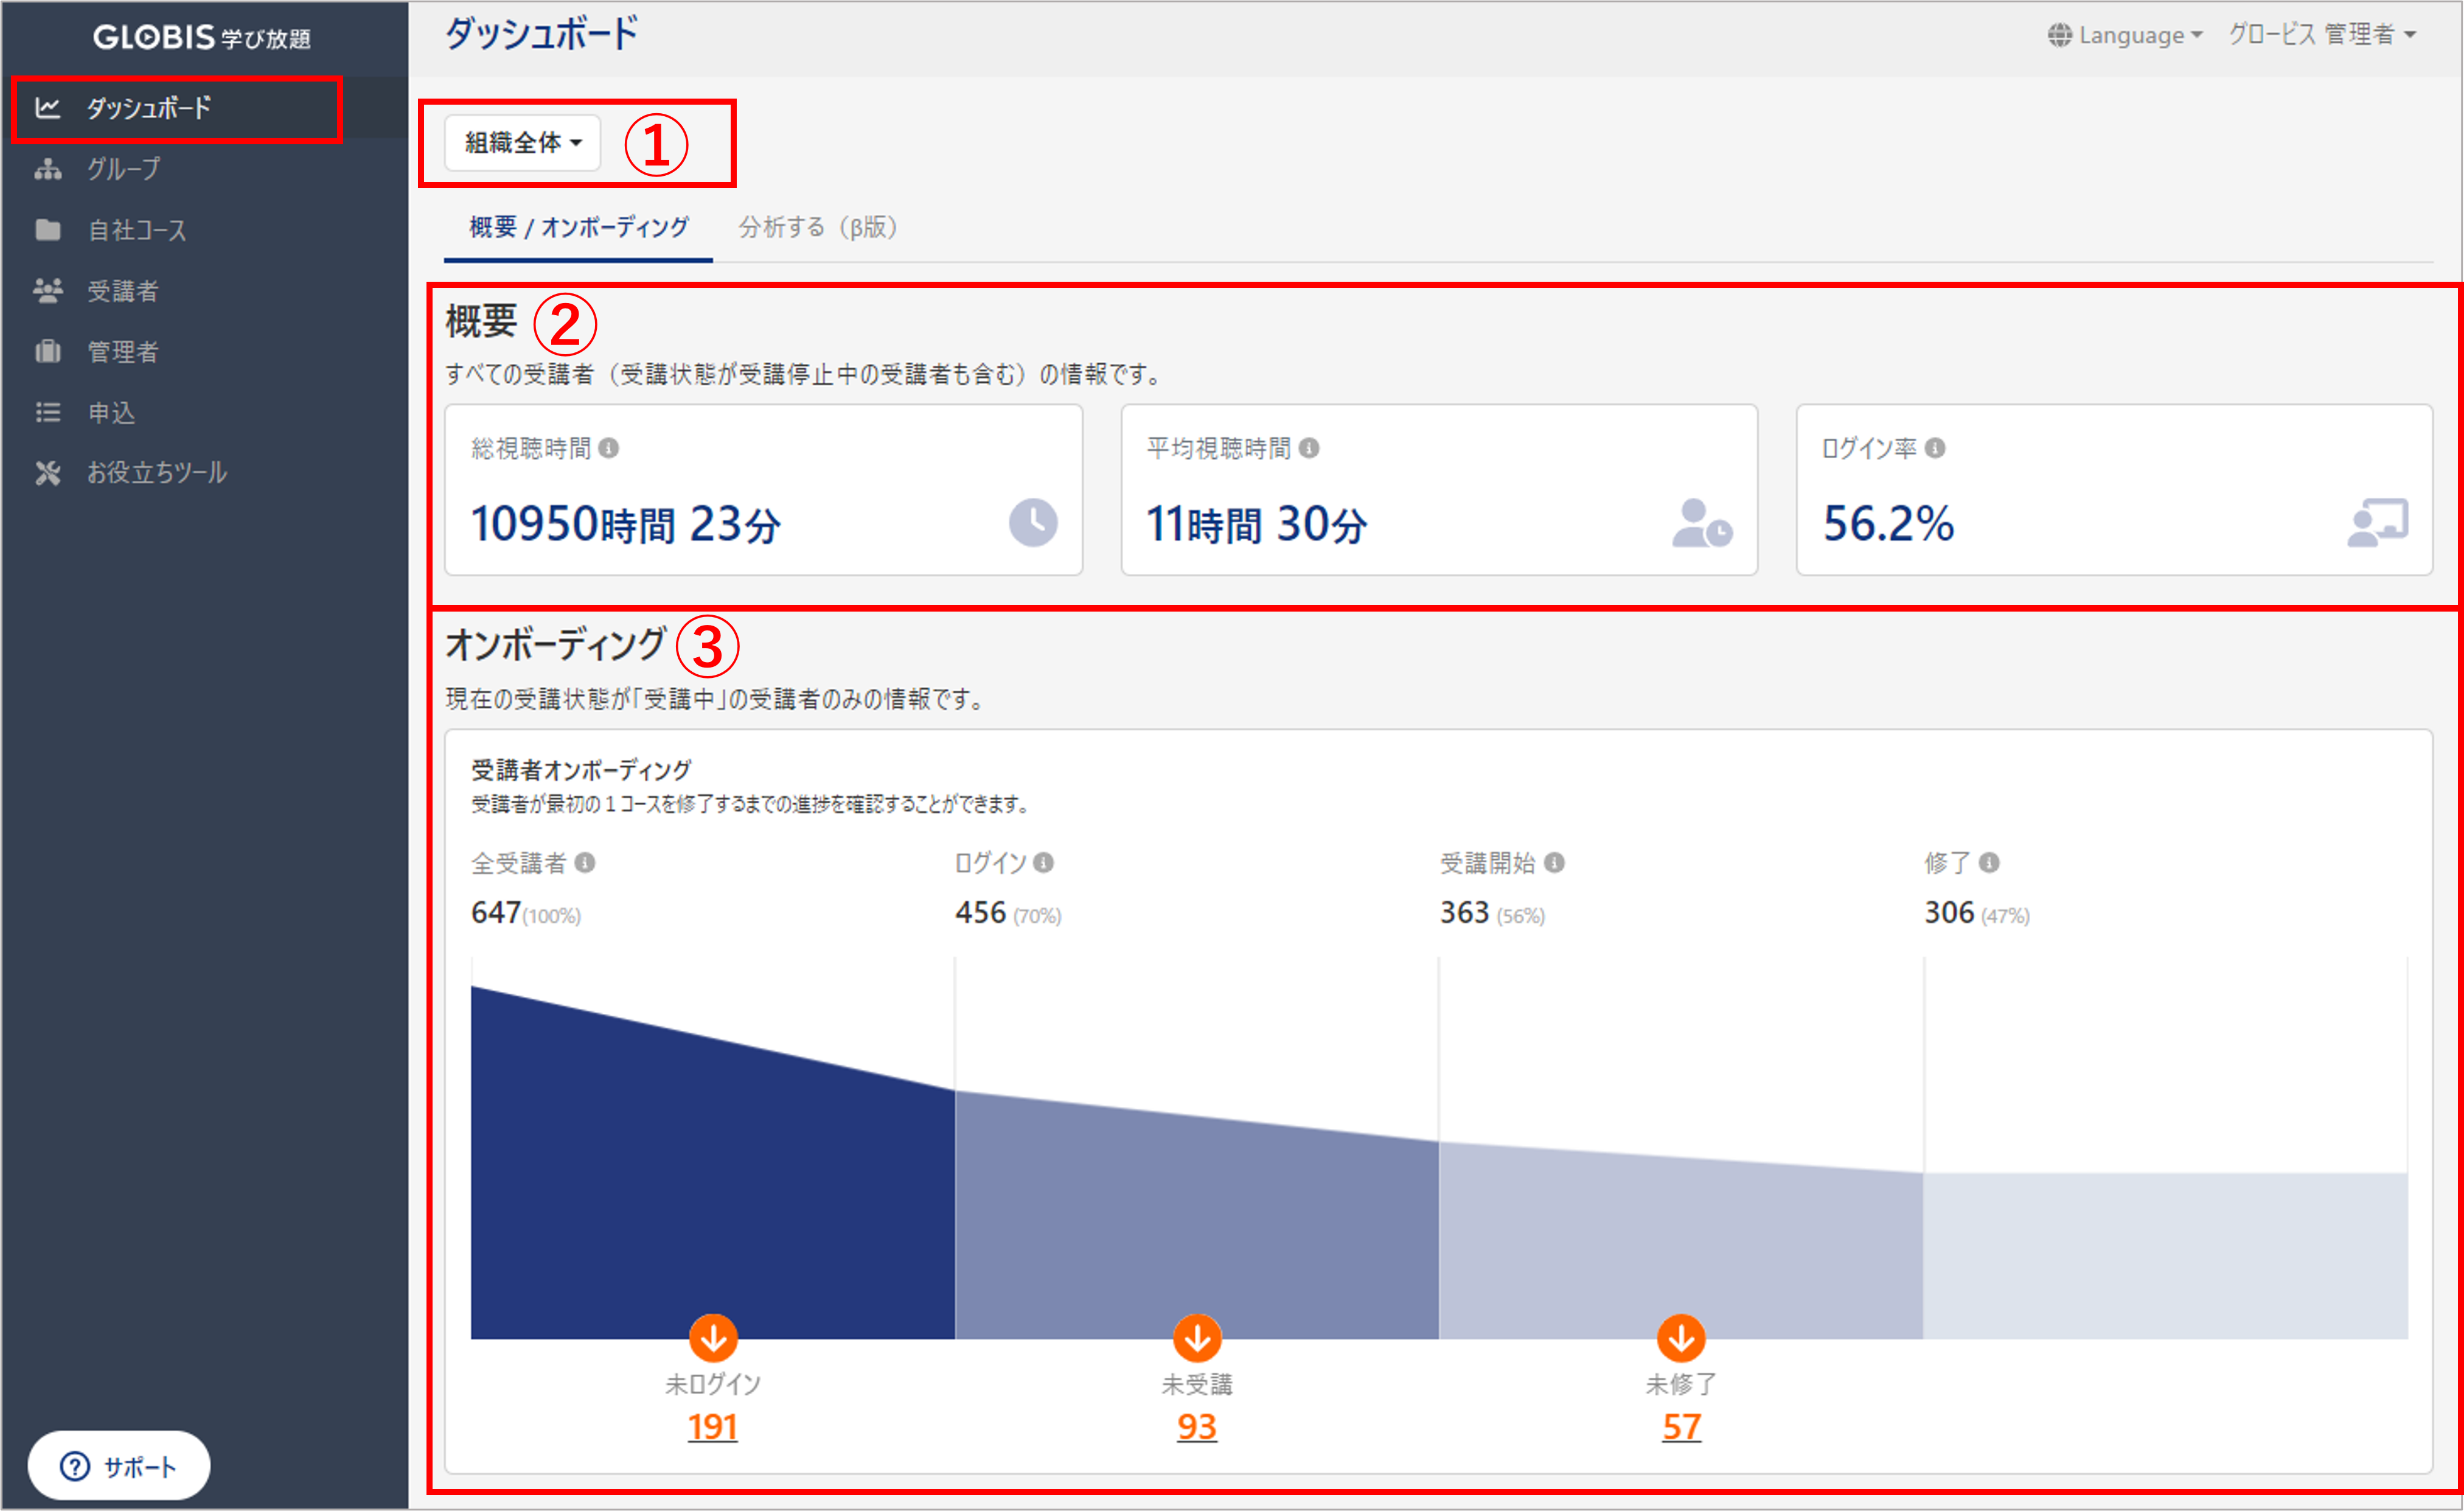Click info icon beside 全受講者
The width and height of the screenshot is (2464, 1511).
point(585,862)
